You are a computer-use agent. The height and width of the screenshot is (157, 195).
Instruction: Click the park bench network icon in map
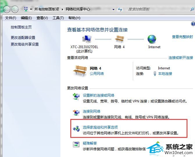[119, 39]
